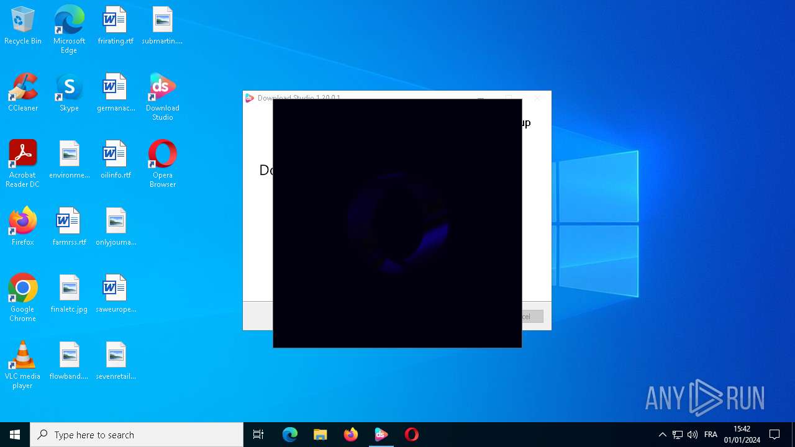Screen dimensions: 795x447
Task: Change the FRA input language
Action: (x=711, y=435)
